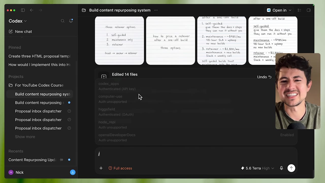This screenshot has width=325, height=183.
Task: Open pinned 'How would I implement this' chat
Action: (39, 65)
